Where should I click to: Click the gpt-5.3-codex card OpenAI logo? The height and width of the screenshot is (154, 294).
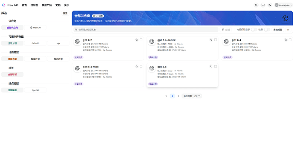point(152,42)
